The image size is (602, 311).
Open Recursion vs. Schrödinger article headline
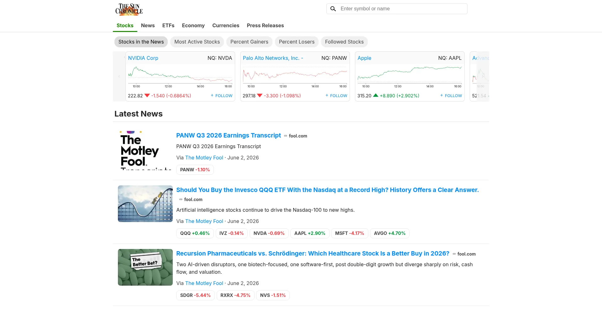tap(313, 253)
